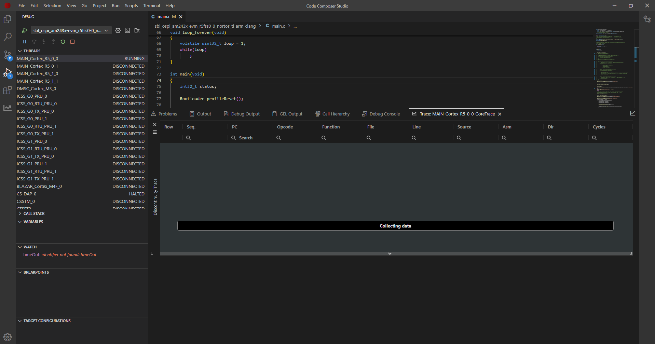This screenshot has width=655, height=344.
Task: Collapse the THREADS section
Action: tap(20, 51)
